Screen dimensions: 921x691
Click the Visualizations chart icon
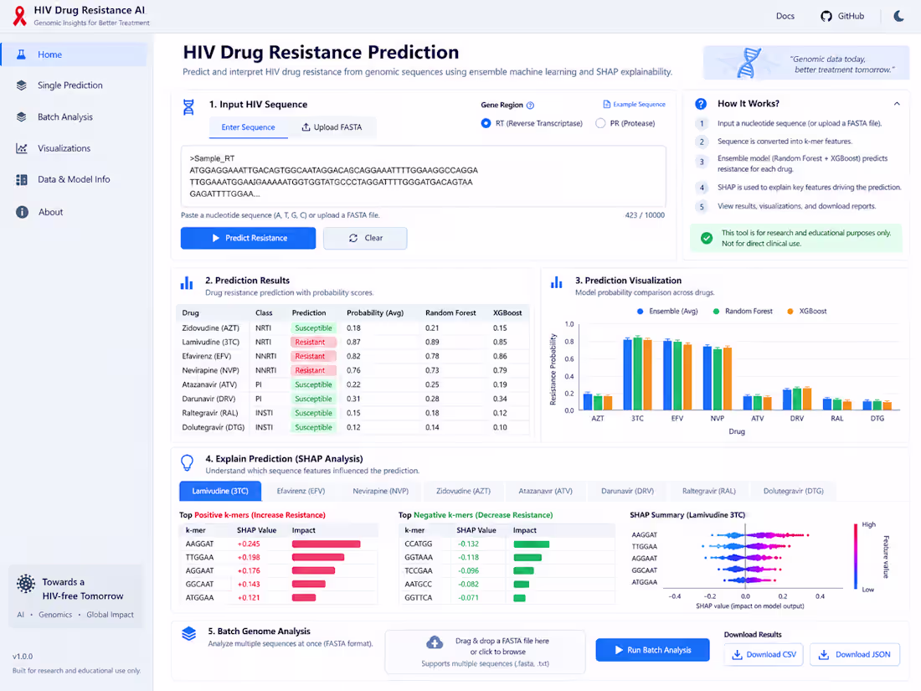tap(22, 148)
